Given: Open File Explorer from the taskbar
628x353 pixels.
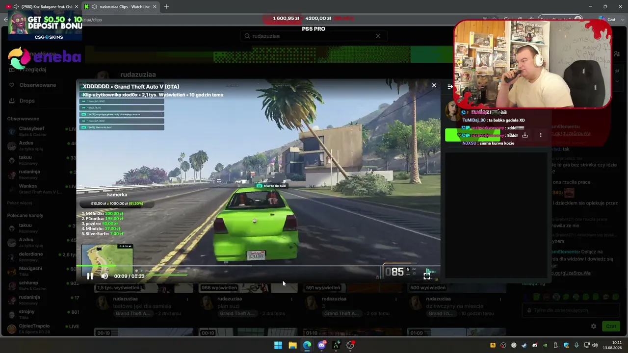Looking at the screenshot, I should click(x=292, y=345).
